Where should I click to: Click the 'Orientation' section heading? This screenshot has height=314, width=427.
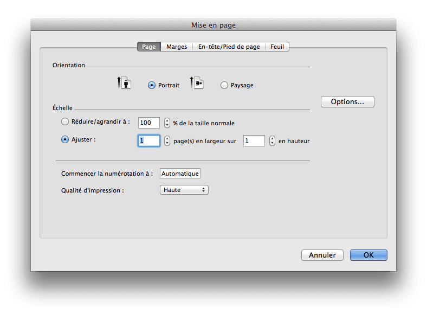point(69,65)
